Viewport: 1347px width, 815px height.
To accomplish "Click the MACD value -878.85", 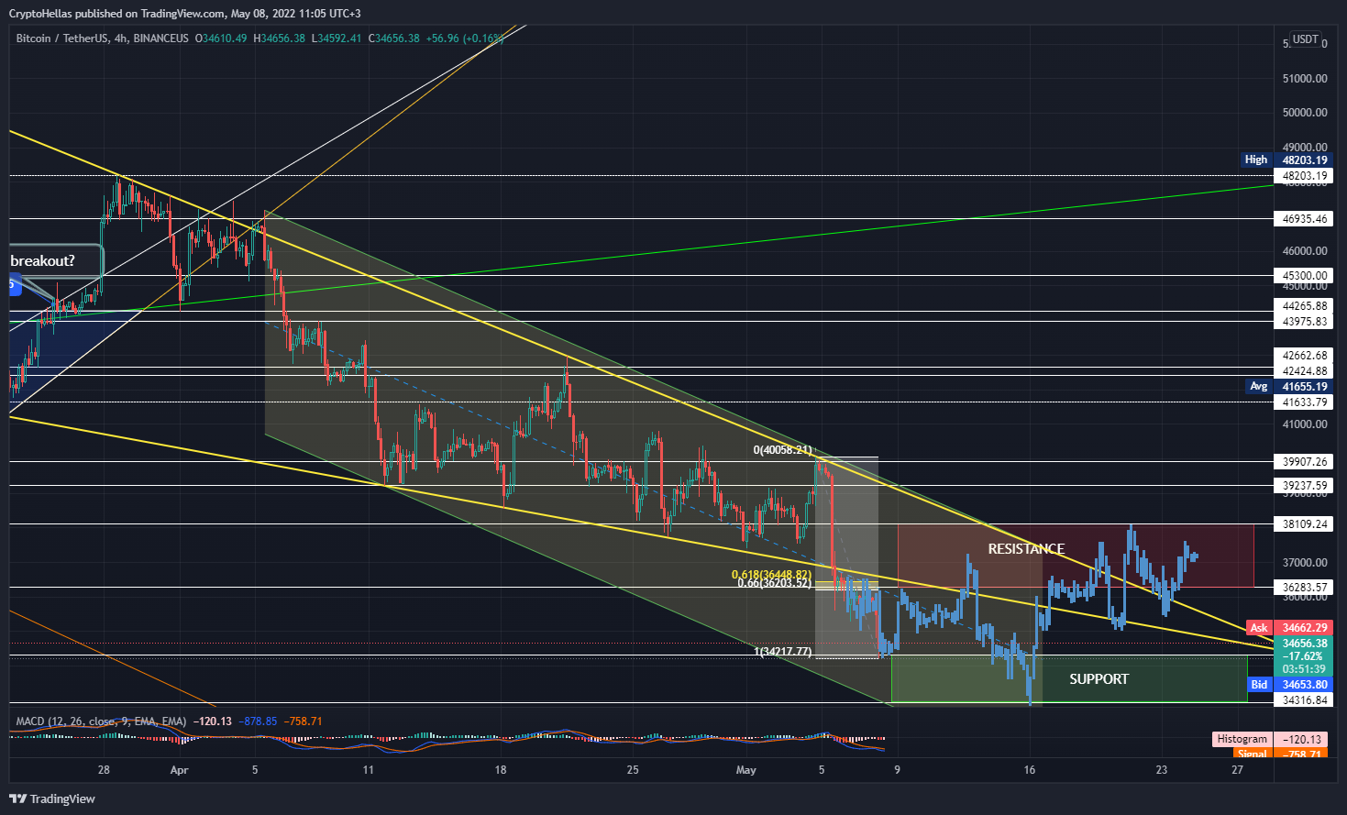I will click(x=259, y=721).
